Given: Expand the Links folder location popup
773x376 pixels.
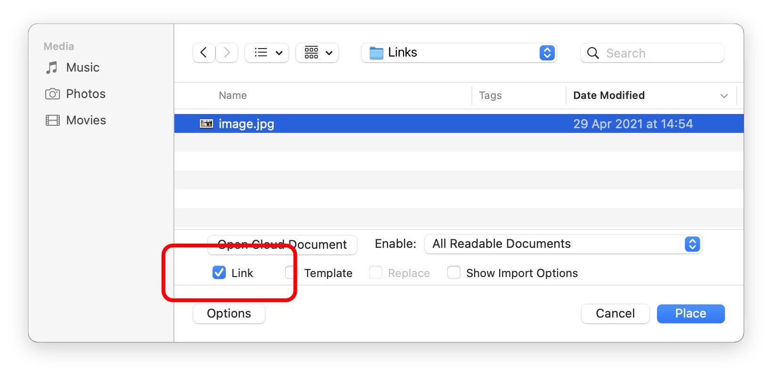Looking at the screenshot, I should 547,53.
